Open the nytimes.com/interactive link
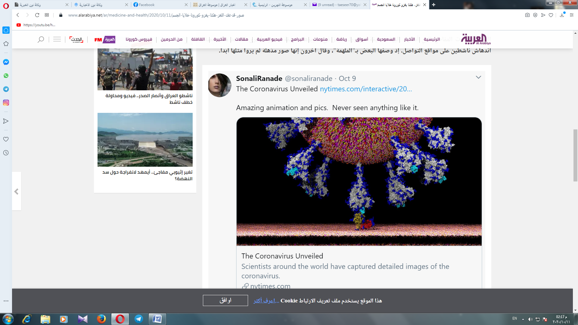 point(366,89)
